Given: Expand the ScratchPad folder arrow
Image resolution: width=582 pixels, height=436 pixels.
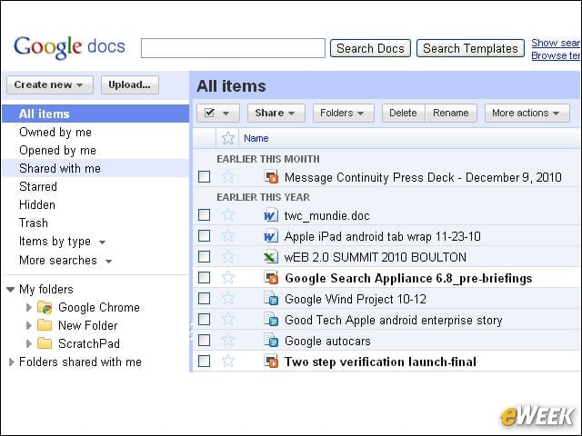Looking at the screenshot, I should pos(28,343).
